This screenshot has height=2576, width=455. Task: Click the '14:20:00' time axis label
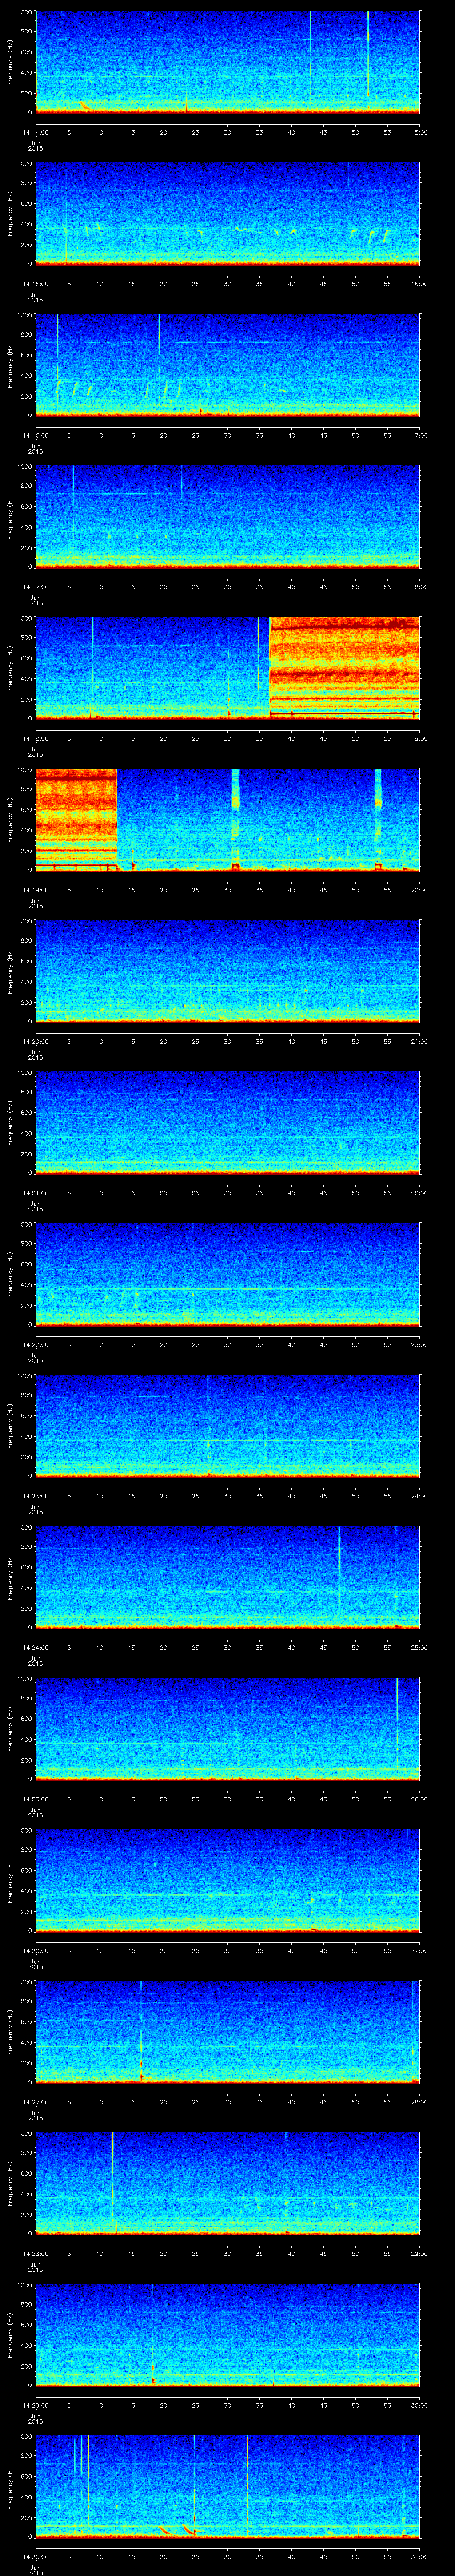click(35, 1041)
